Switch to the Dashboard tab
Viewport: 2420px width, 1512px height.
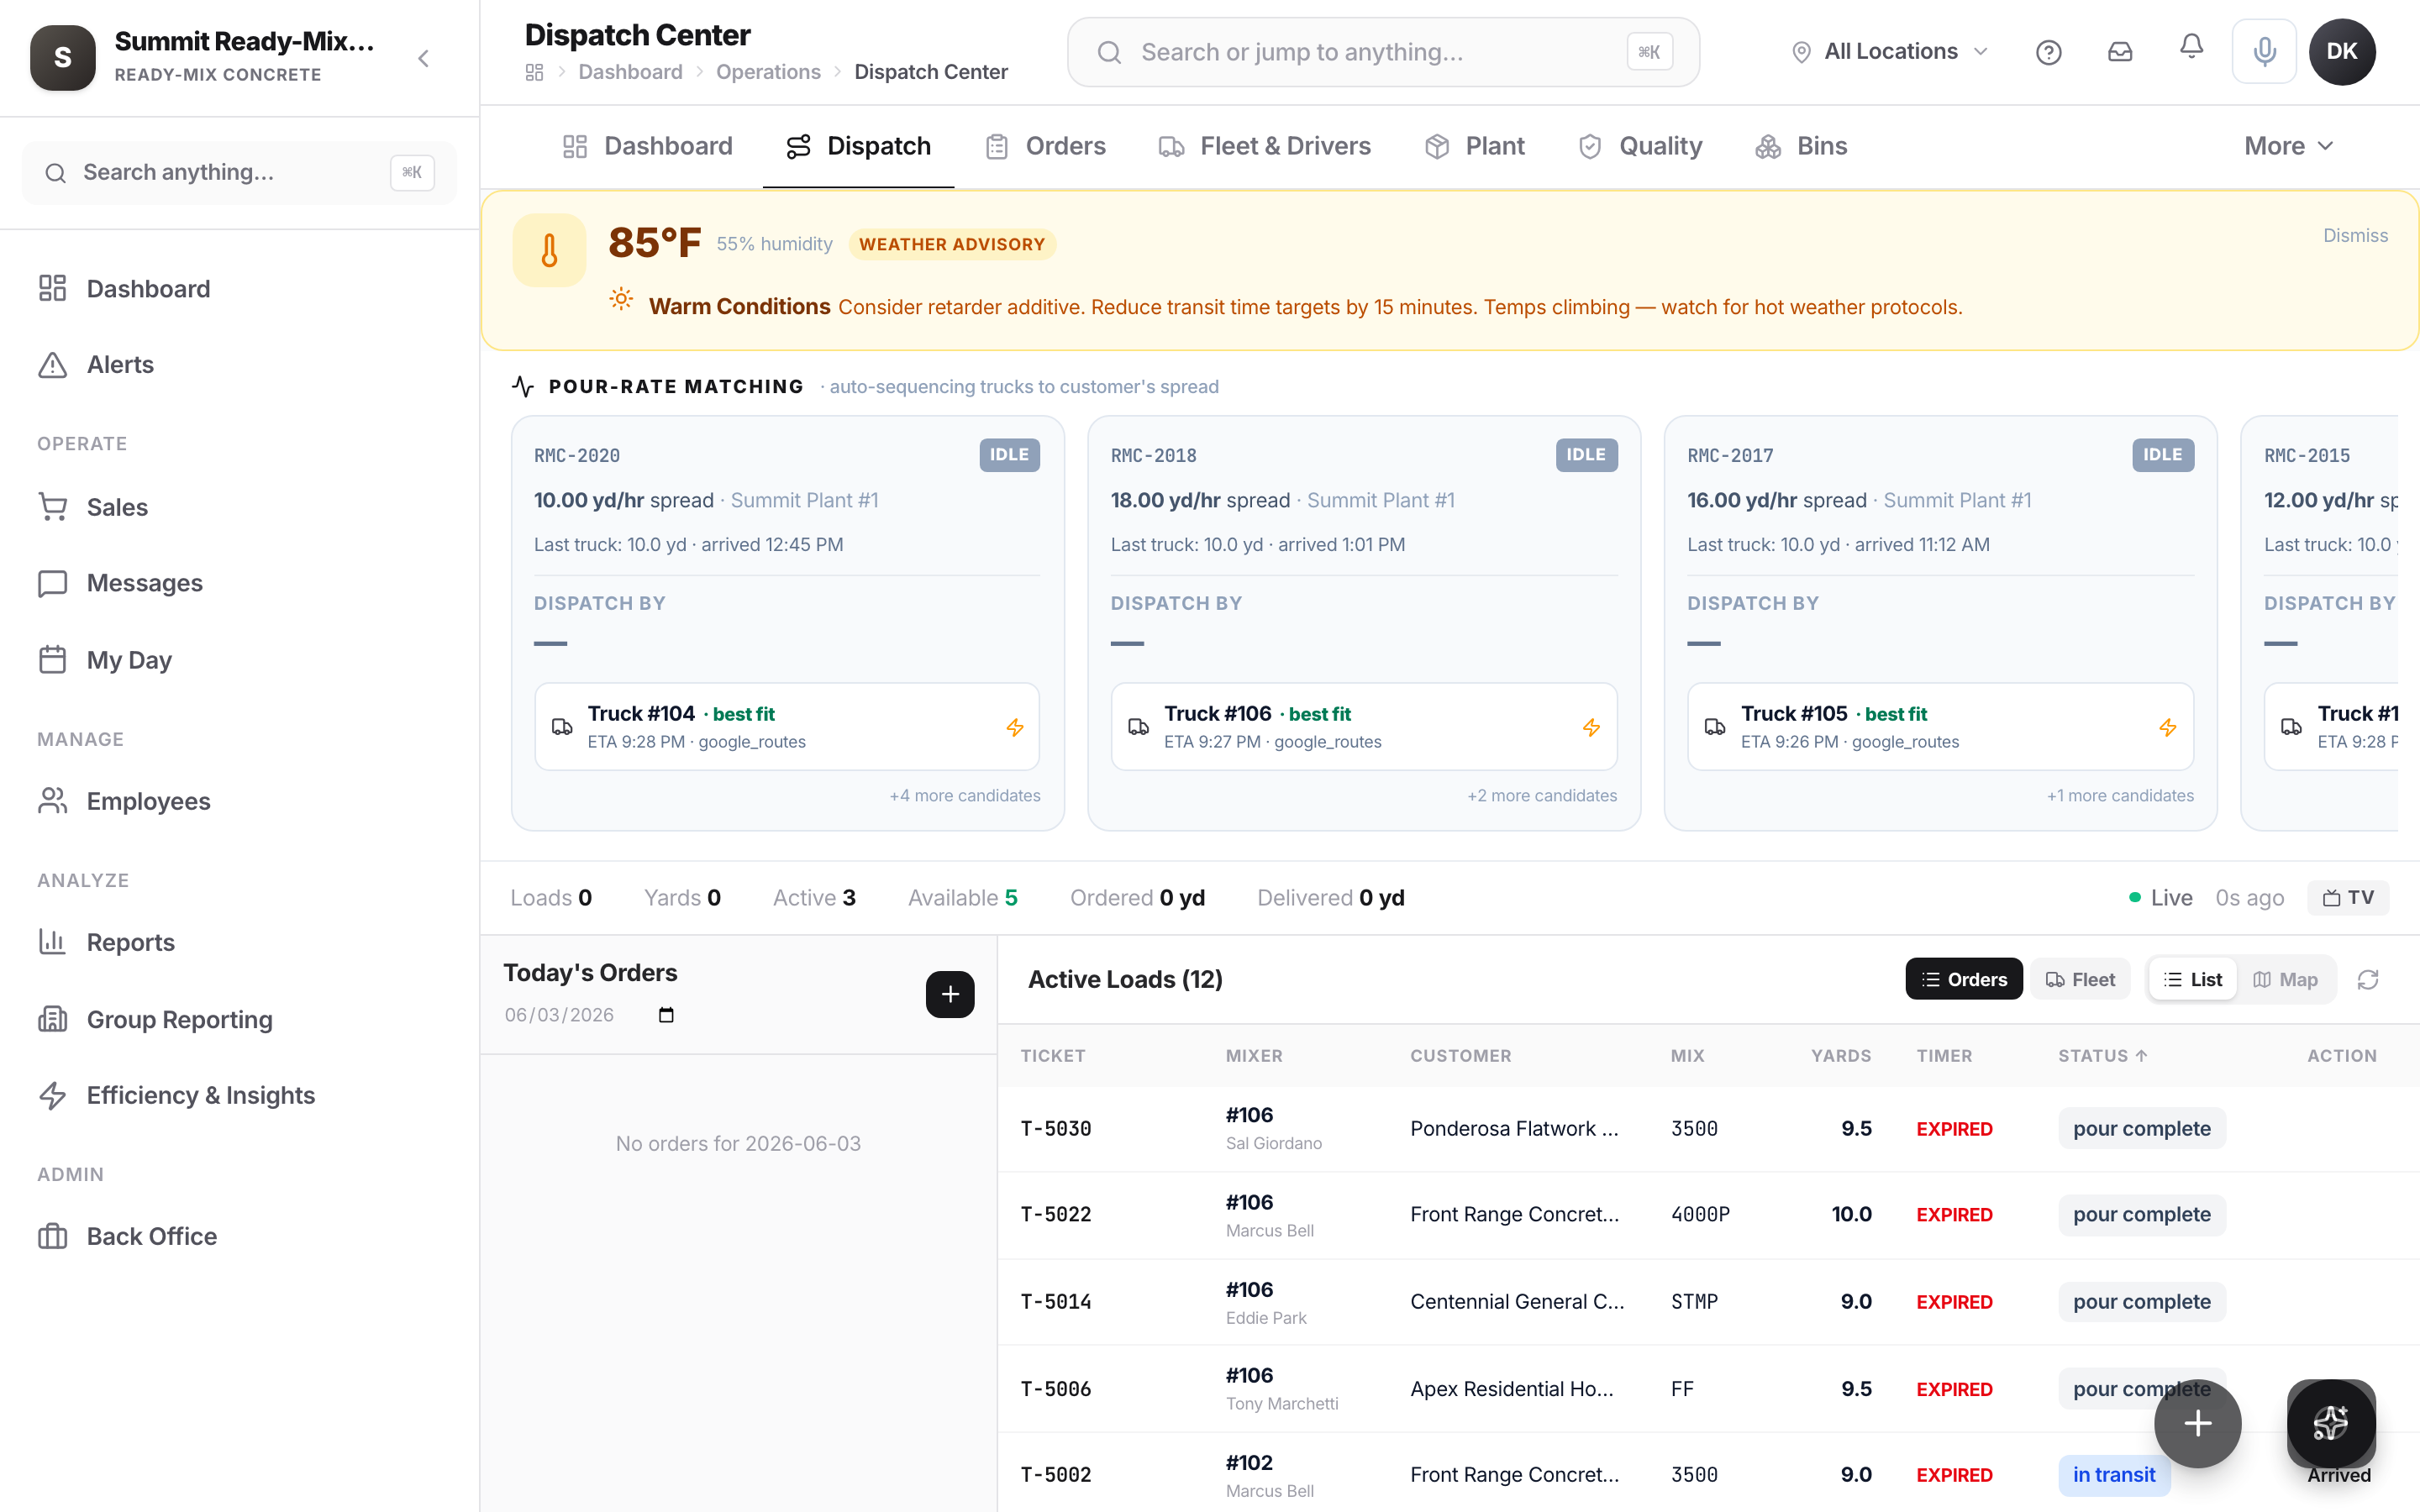pyautogui.click(x=647, y=146)
